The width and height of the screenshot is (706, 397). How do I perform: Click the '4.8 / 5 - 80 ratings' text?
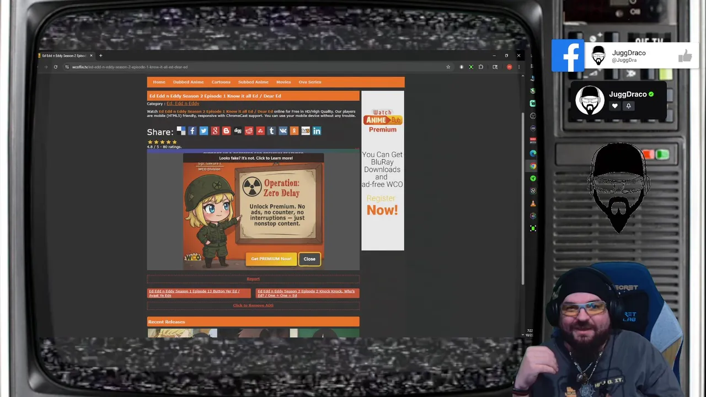point(164,147)
